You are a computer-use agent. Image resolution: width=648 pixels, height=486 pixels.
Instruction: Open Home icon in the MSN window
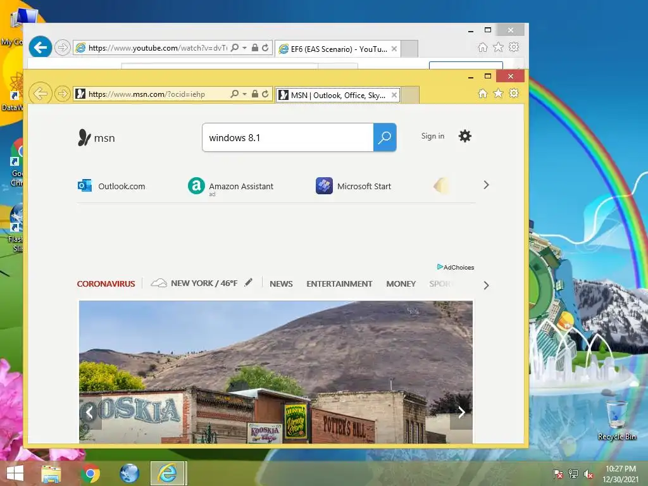click(482, 94)
